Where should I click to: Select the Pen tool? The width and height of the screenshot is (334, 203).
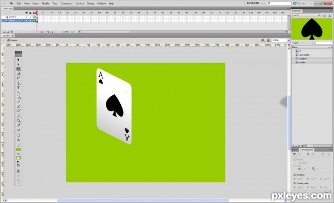pyautogui.click(x=18, y=83)
